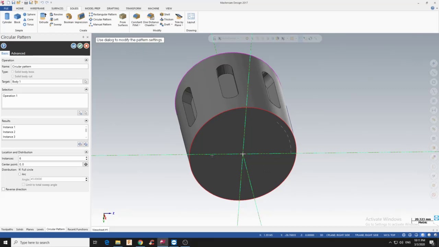Screen dimensions: 439x247
Task: Choose the Loft tool
Action: pos(54,20)
